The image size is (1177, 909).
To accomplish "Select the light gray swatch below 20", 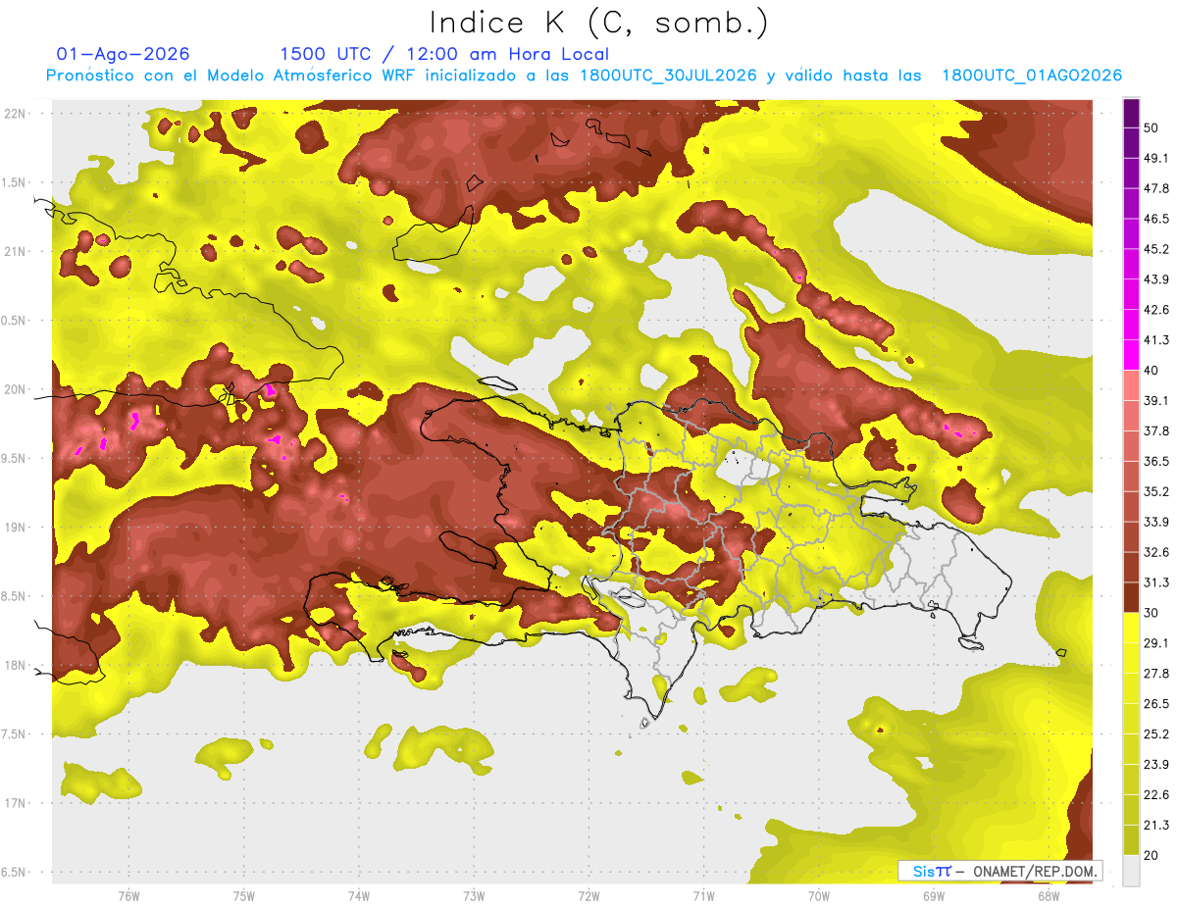I will [1131, 870].
